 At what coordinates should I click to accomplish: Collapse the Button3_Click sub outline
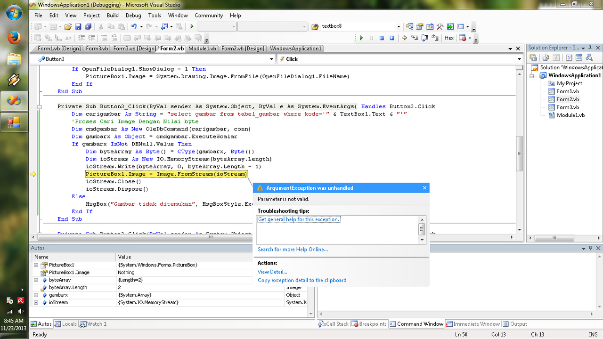click(40, 106)
